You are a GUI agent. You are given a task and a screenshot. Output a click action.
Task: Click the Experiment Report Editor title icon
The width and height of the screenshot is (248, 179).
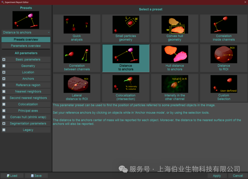click(3, 2)
